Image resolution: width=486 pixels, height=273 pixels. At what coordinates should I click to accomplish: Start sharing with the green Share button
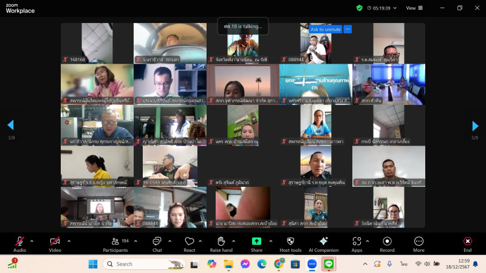[x=256, y=244]
